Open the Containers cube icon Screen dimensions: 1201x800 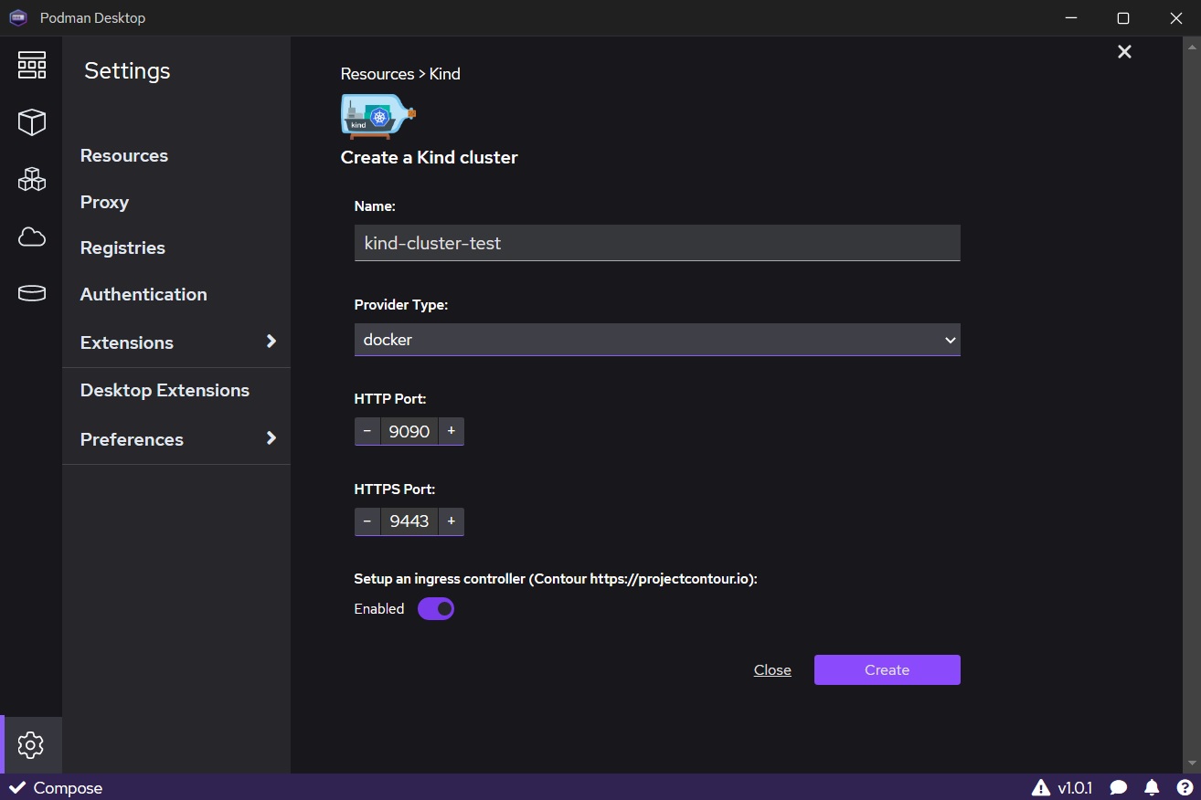coord(31,122)
